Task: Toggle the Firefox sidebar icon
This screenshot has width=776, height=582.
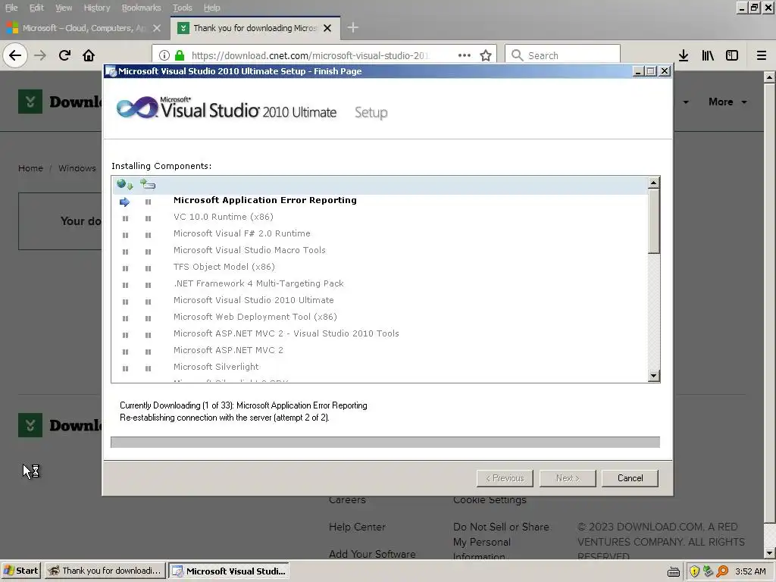Action: click(x=732, y=55)
